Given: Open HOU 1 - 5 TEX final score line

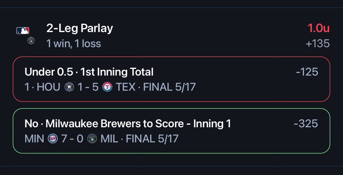Looking at the screenshot, I should coord(110,87).
